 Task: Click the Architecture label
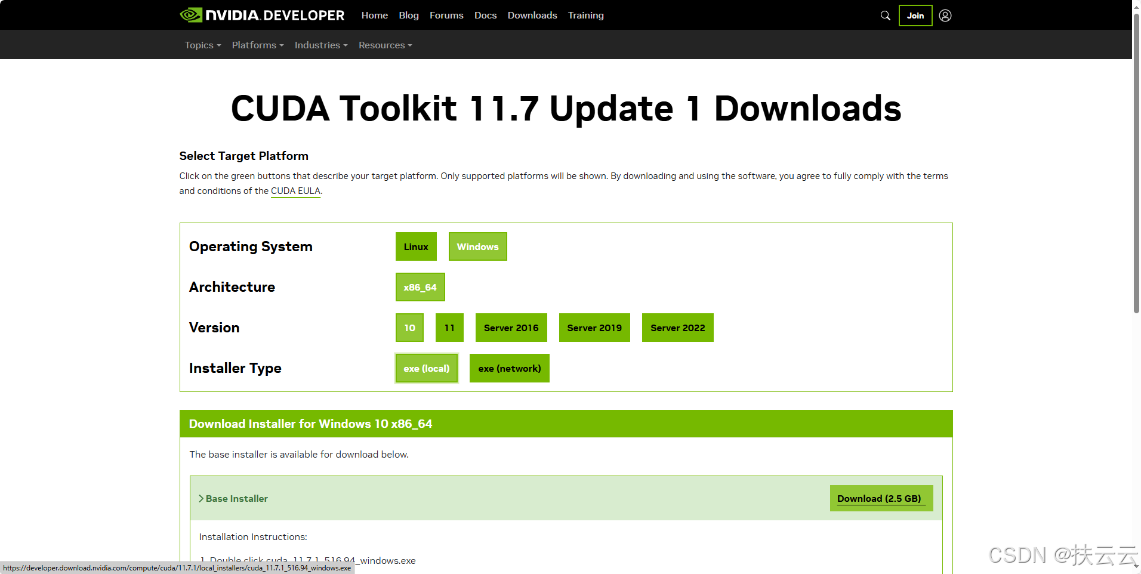232,287
